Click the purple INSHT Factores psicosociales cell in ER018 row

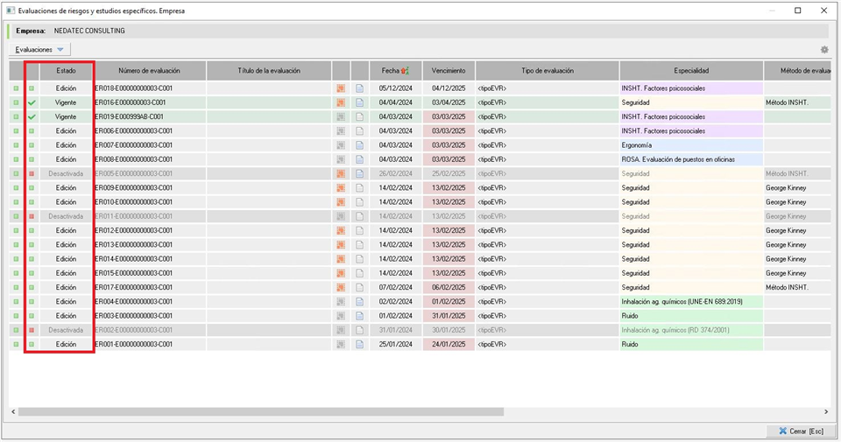[690, 88]
